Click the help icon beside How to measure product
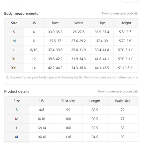This screenshot has height=143, width=143. pos(136,91)
